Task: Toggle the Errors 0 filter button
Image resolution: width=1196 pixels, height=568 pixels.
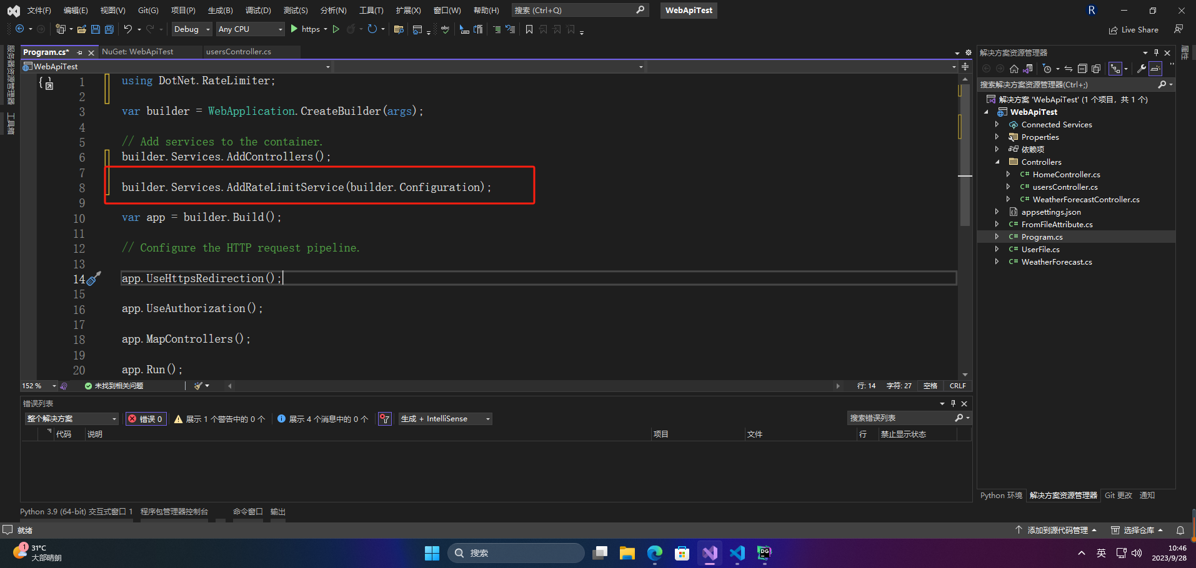Action: click(x=146, y=419)
